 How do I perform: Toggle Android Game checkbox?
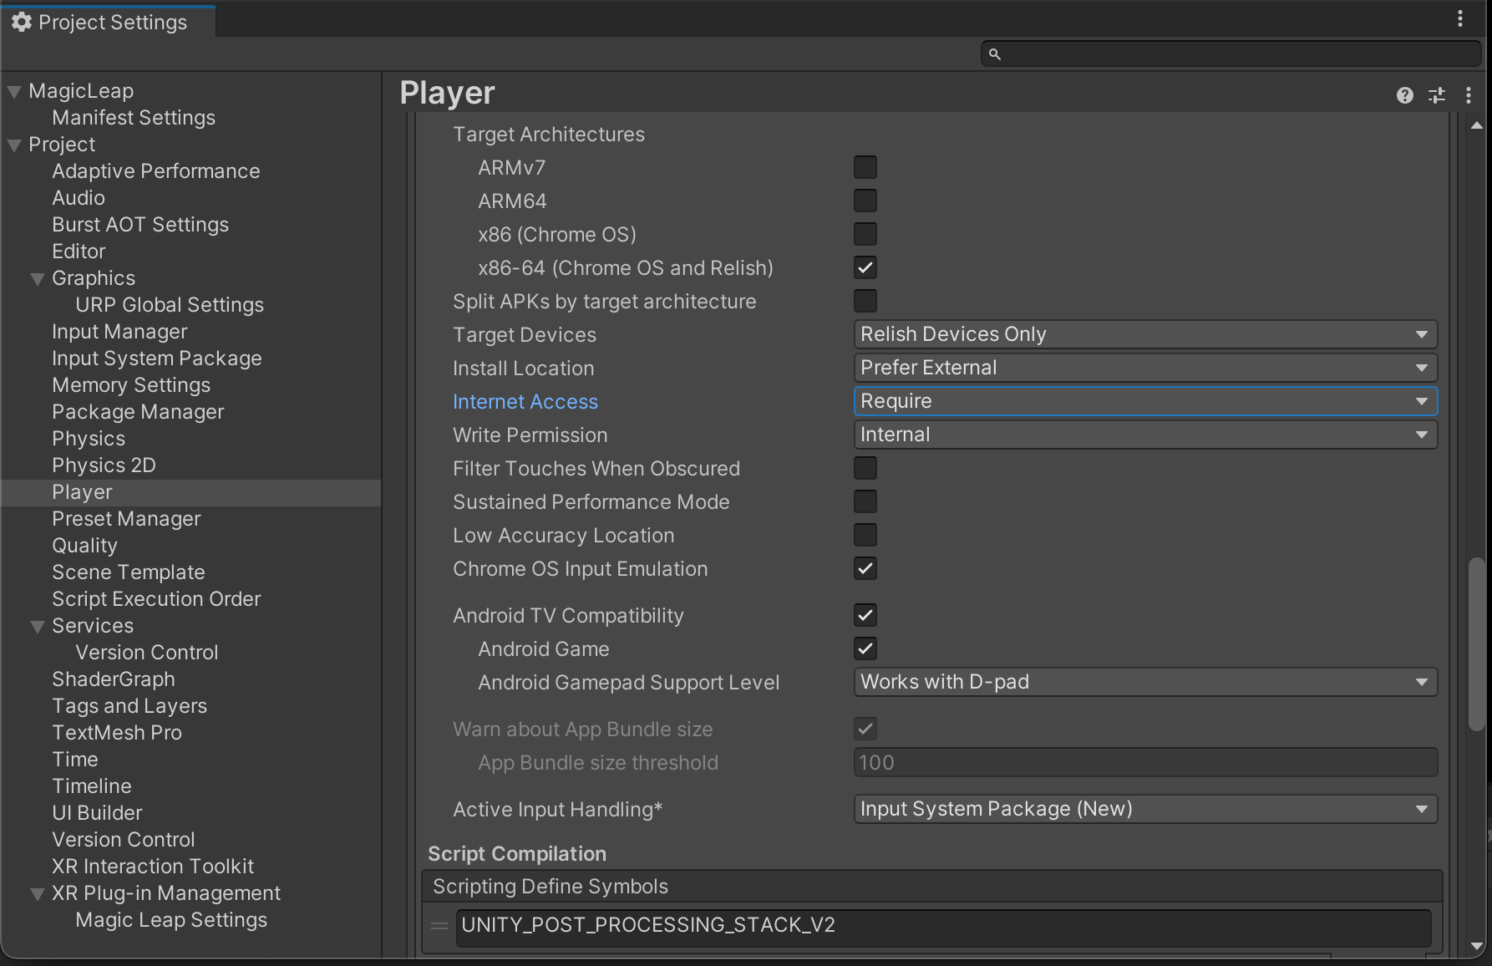[x=865, y=648]
